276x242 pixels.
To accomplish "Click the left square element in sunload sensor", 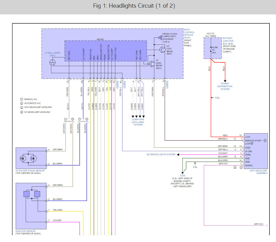I will click(26, 194).
